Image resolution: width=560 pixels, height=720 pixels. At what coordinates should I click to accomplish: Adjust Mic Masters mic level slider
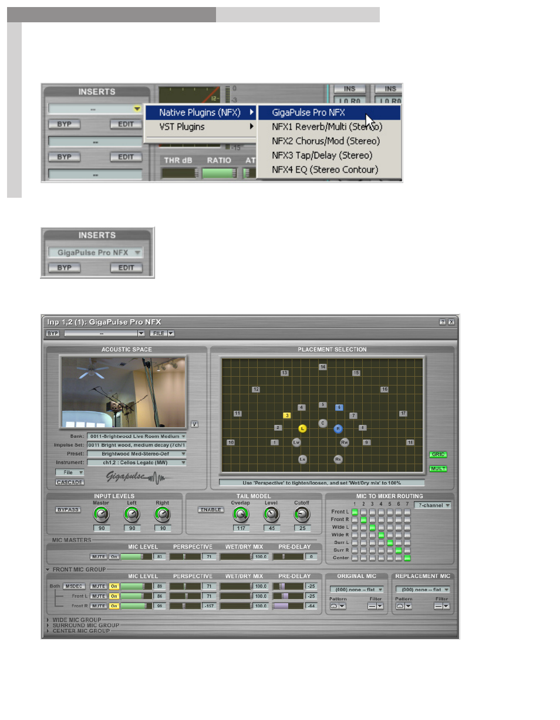point(137,556)
